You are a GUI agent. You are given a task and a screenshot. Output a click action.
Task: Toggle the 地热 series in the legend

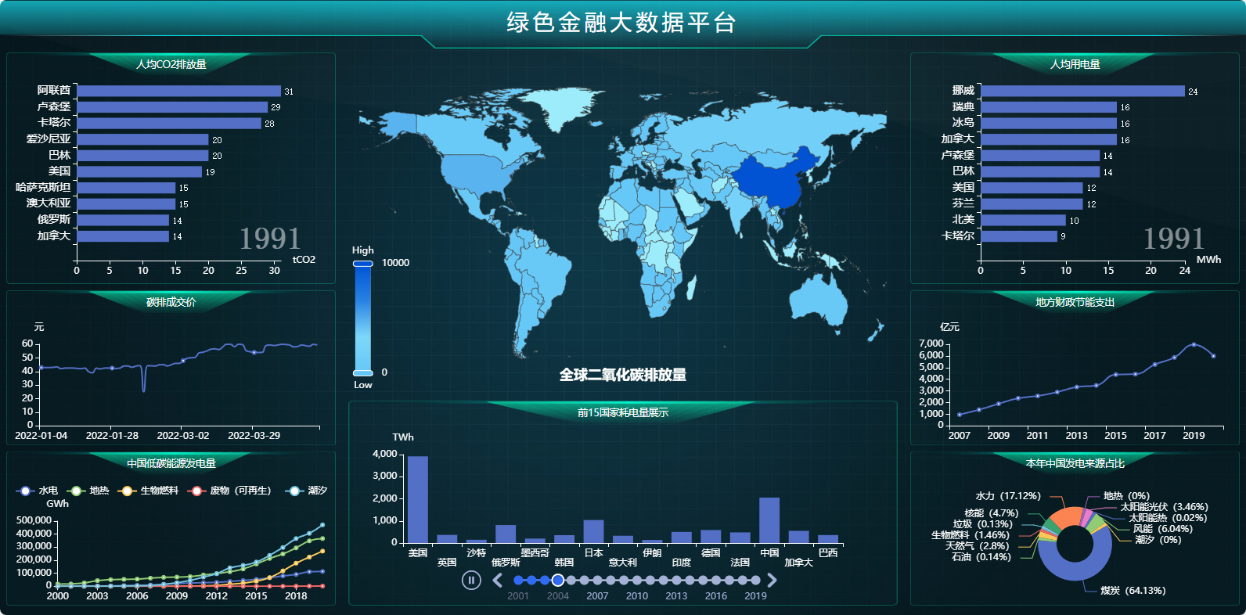click(x=77, y=491)
